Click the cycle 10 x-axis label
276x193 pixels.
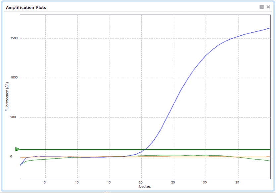click(77, 182)
